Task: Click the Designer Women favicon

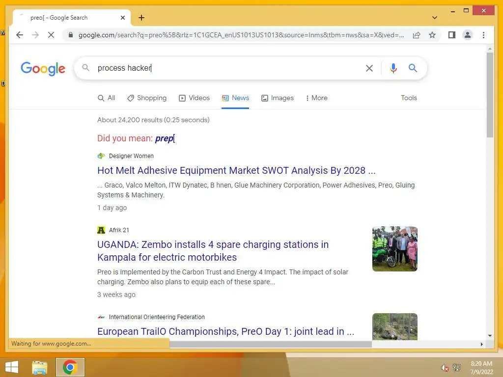Action: (101, 156)
